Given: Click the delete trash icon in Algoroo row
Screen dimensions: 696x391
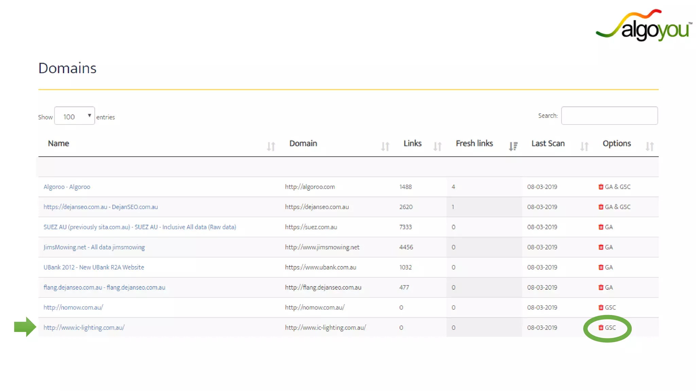Looking at the screenshot, I should pyautogui.click(x=601, y=187).
